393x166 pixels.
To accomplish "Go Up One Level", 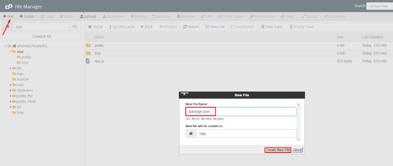I will tap(111, 27).
